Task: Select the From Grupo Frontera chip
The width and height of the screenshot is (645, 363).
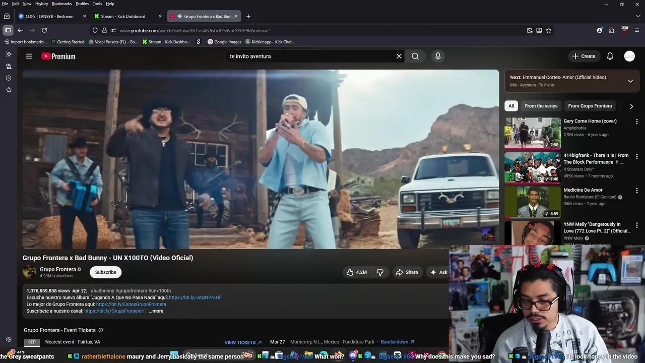Action: tap(590, 106)
